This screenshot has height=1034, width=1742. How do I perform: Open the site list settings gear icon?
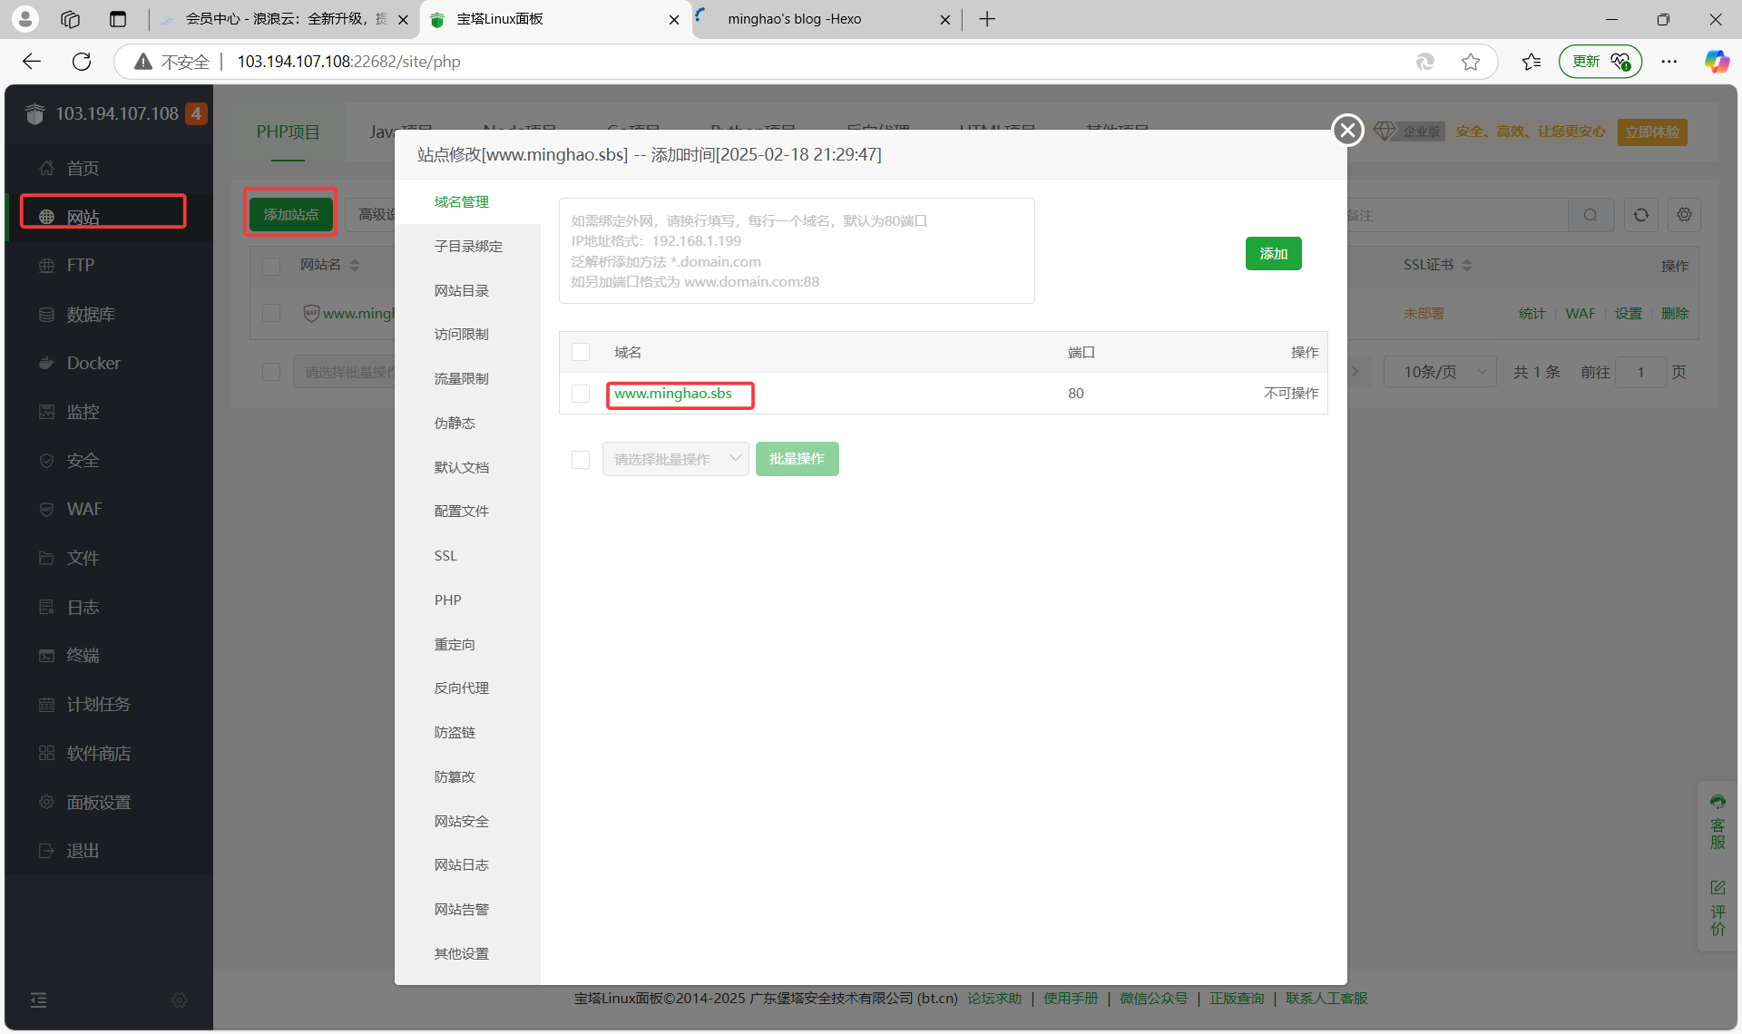pyautogui.click(x=1684, y=215)
